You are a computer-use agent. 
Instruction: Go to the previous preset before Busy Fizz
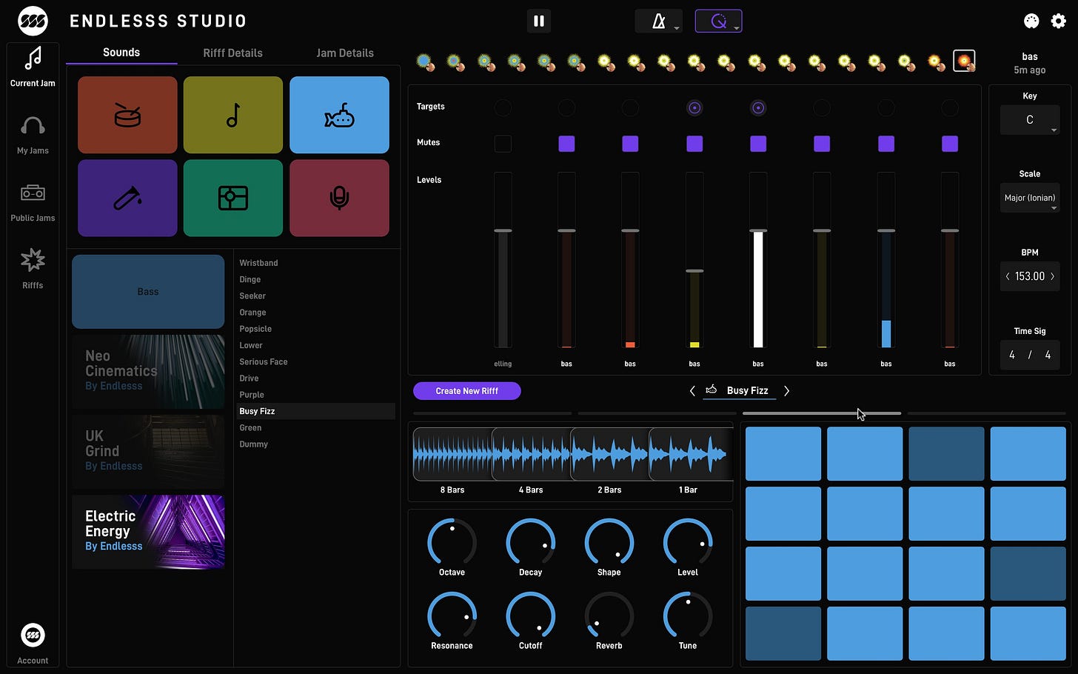pos(692,391)
